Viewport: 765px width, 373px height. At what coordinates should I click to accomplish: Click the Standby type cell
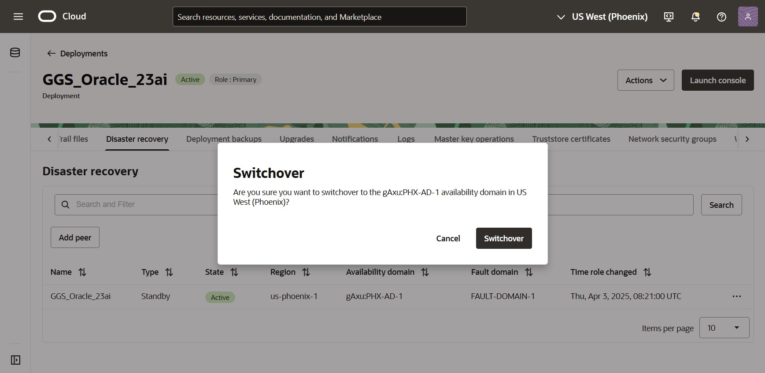[155, 296]
